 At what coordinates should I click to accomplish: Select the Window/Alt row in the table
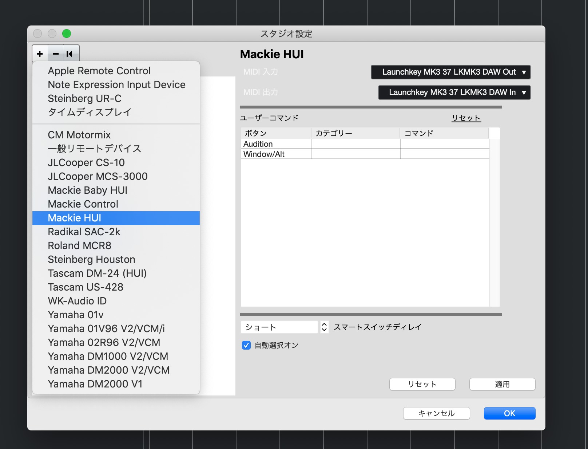(365, 154)
